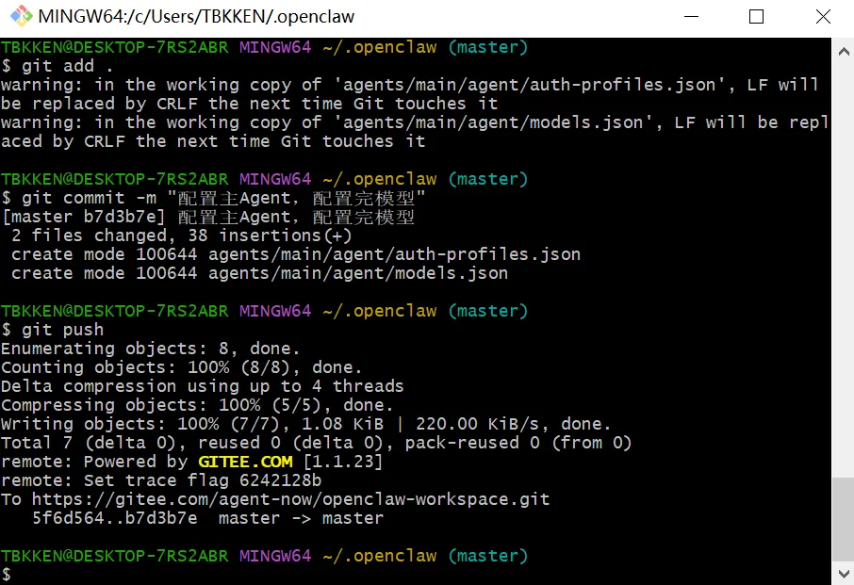Minimize the MINGW64 terminal window

click(x=691, y=16)
